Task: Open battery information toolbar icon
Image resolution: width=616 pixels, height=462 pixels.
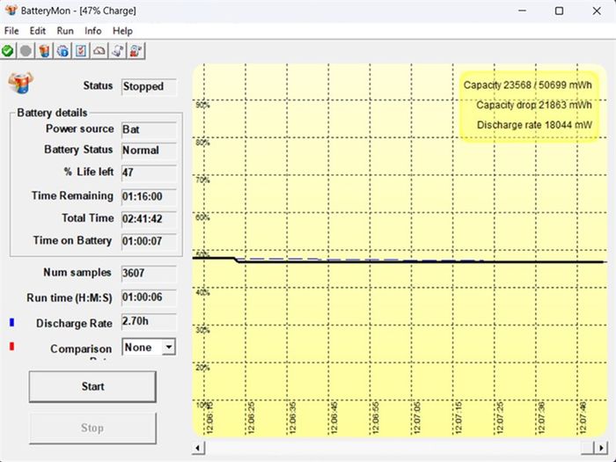Action: pos(44,51)
